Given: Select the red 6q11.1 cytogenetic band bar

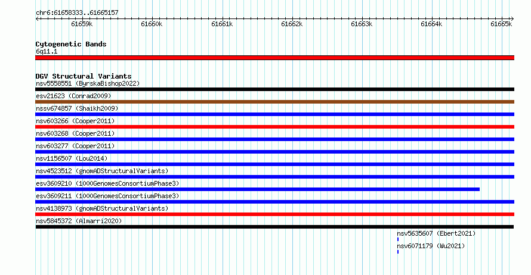Looking at the screenshot, I should 274,58.
